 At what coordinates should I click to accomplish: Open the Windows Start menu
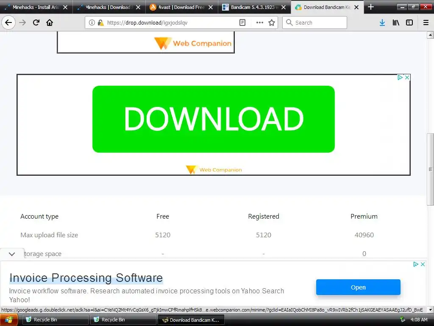tap(8, 320)
